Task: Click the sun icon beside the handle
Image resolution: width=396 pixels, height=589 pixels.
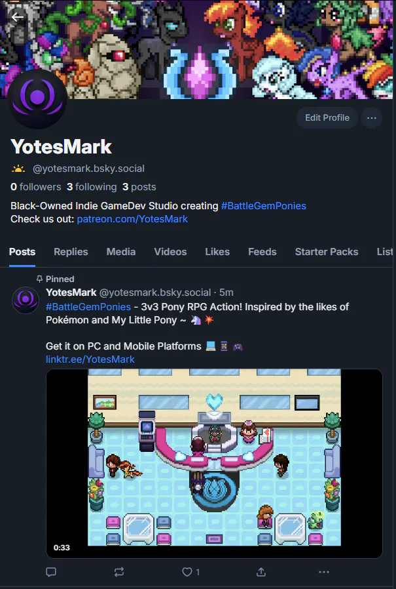Action: point(18,169)
